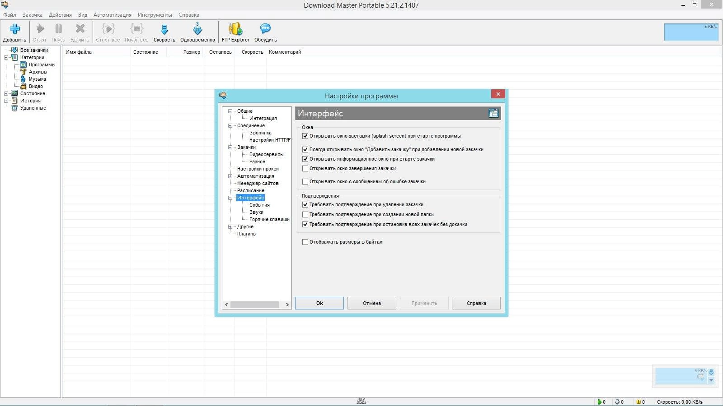Click the paused downloads status bar icon
This screenshot has height=406, width=723.
point(638,402)
